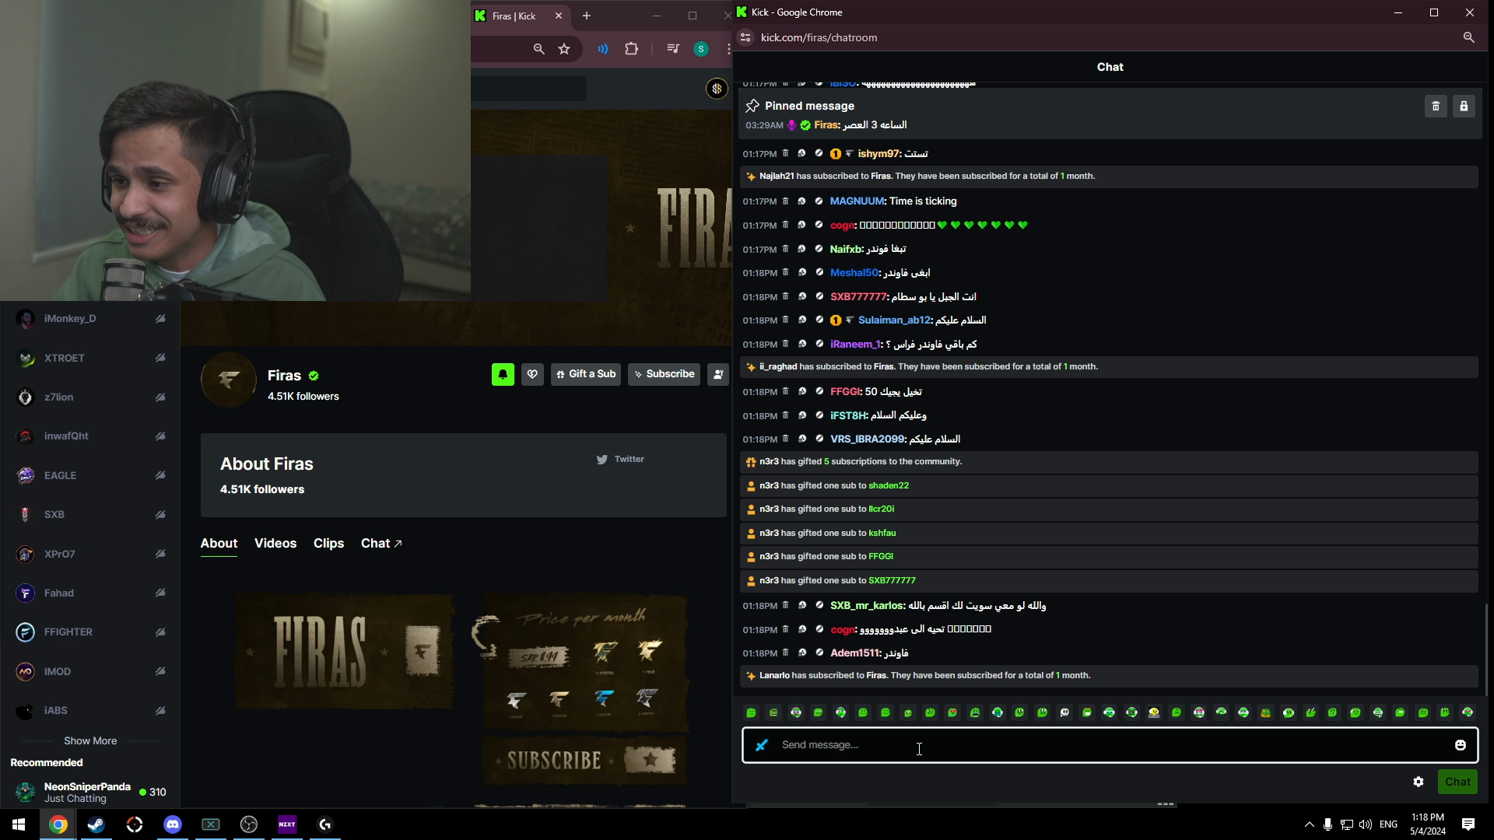
Task: Click the Subscribe button
Action: click(664, 374)
